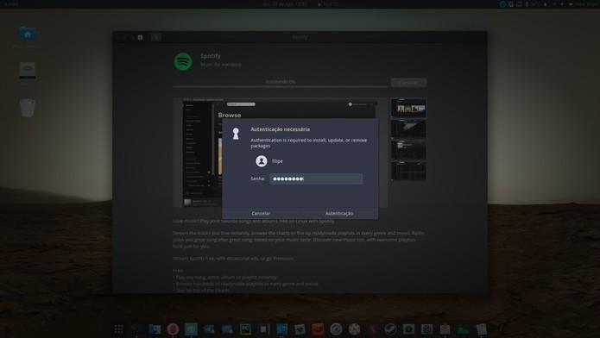The image size is (600, 338).
Task: Launch Netflix from the dock
Action: coord(372,329)
